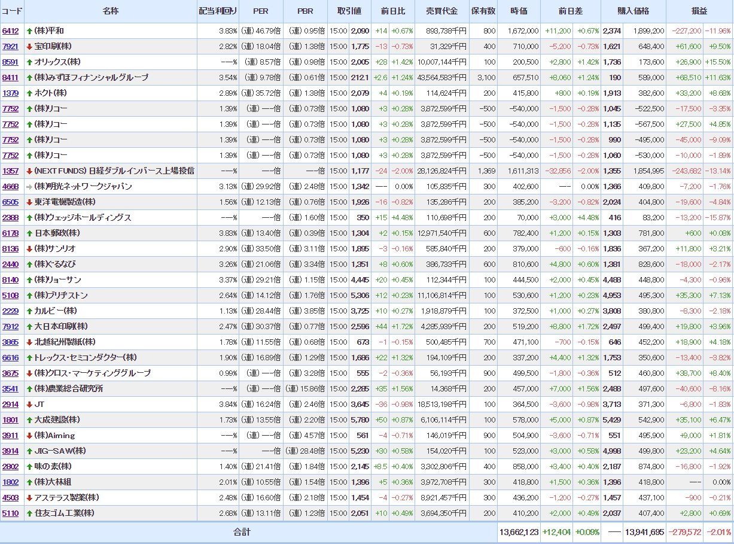This screenshot has width=734, height=544.
Task: Click the 購入価格 column header
Action: [x=633, y=11]
